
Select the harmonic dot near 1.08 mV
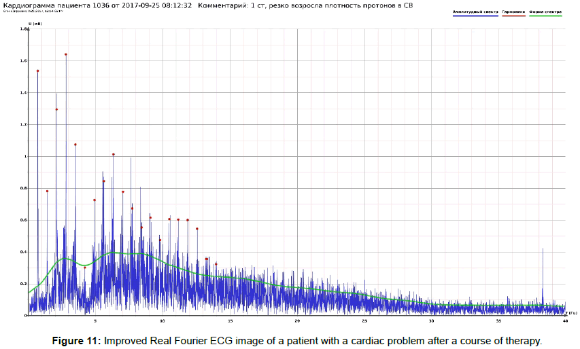[75, 145]
